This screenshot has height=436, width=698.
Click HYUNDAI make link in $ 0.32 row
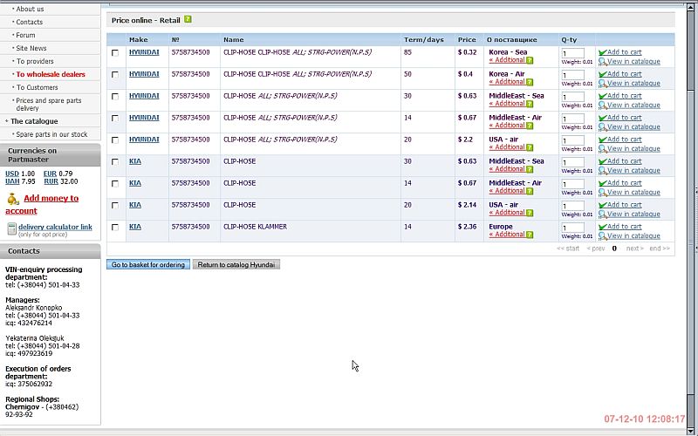pos(144,52)
